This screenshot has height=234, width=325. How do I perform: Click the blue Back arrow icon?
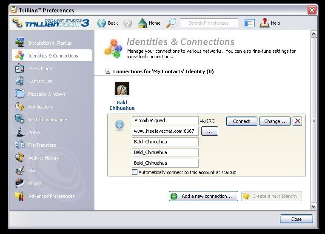(102, 23)
